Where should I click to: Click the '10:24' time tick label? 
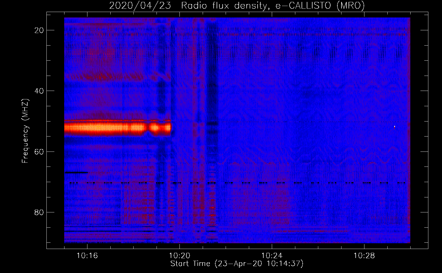pyautogui.click(x=272, y=256)
